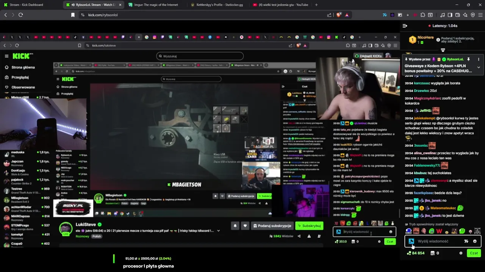
Task: Click Mateomateuko username in chat
Action: tap(442, 208)
